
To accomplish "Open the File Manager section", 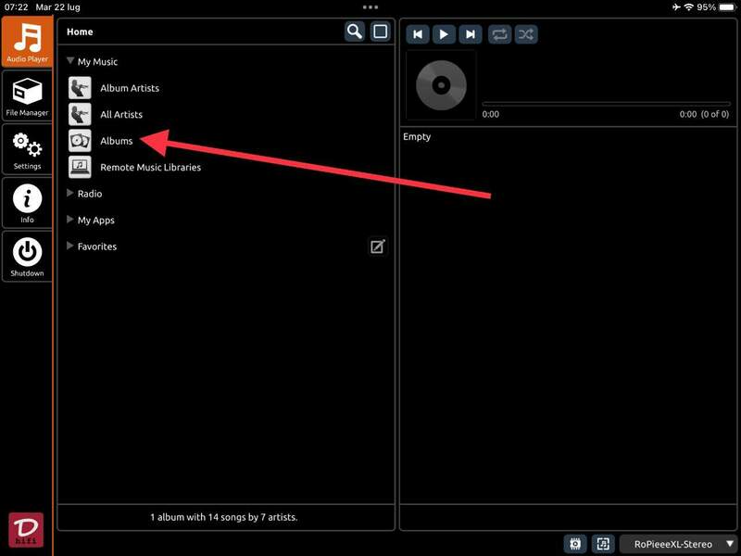I will click(27, 96).
